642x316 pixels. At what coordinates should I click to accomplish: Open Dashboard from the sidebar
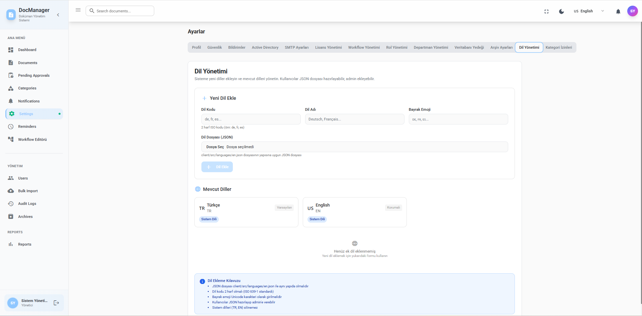tap(27, 50)
